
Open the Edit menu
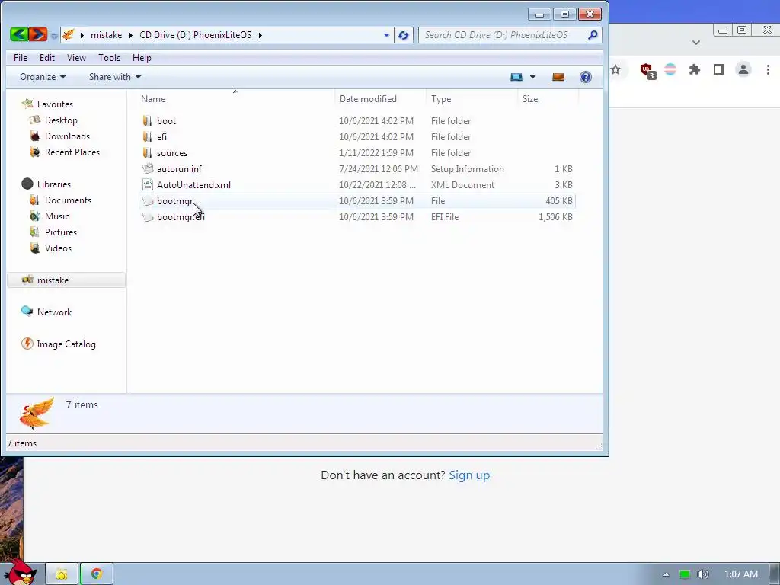pos(47,58)
